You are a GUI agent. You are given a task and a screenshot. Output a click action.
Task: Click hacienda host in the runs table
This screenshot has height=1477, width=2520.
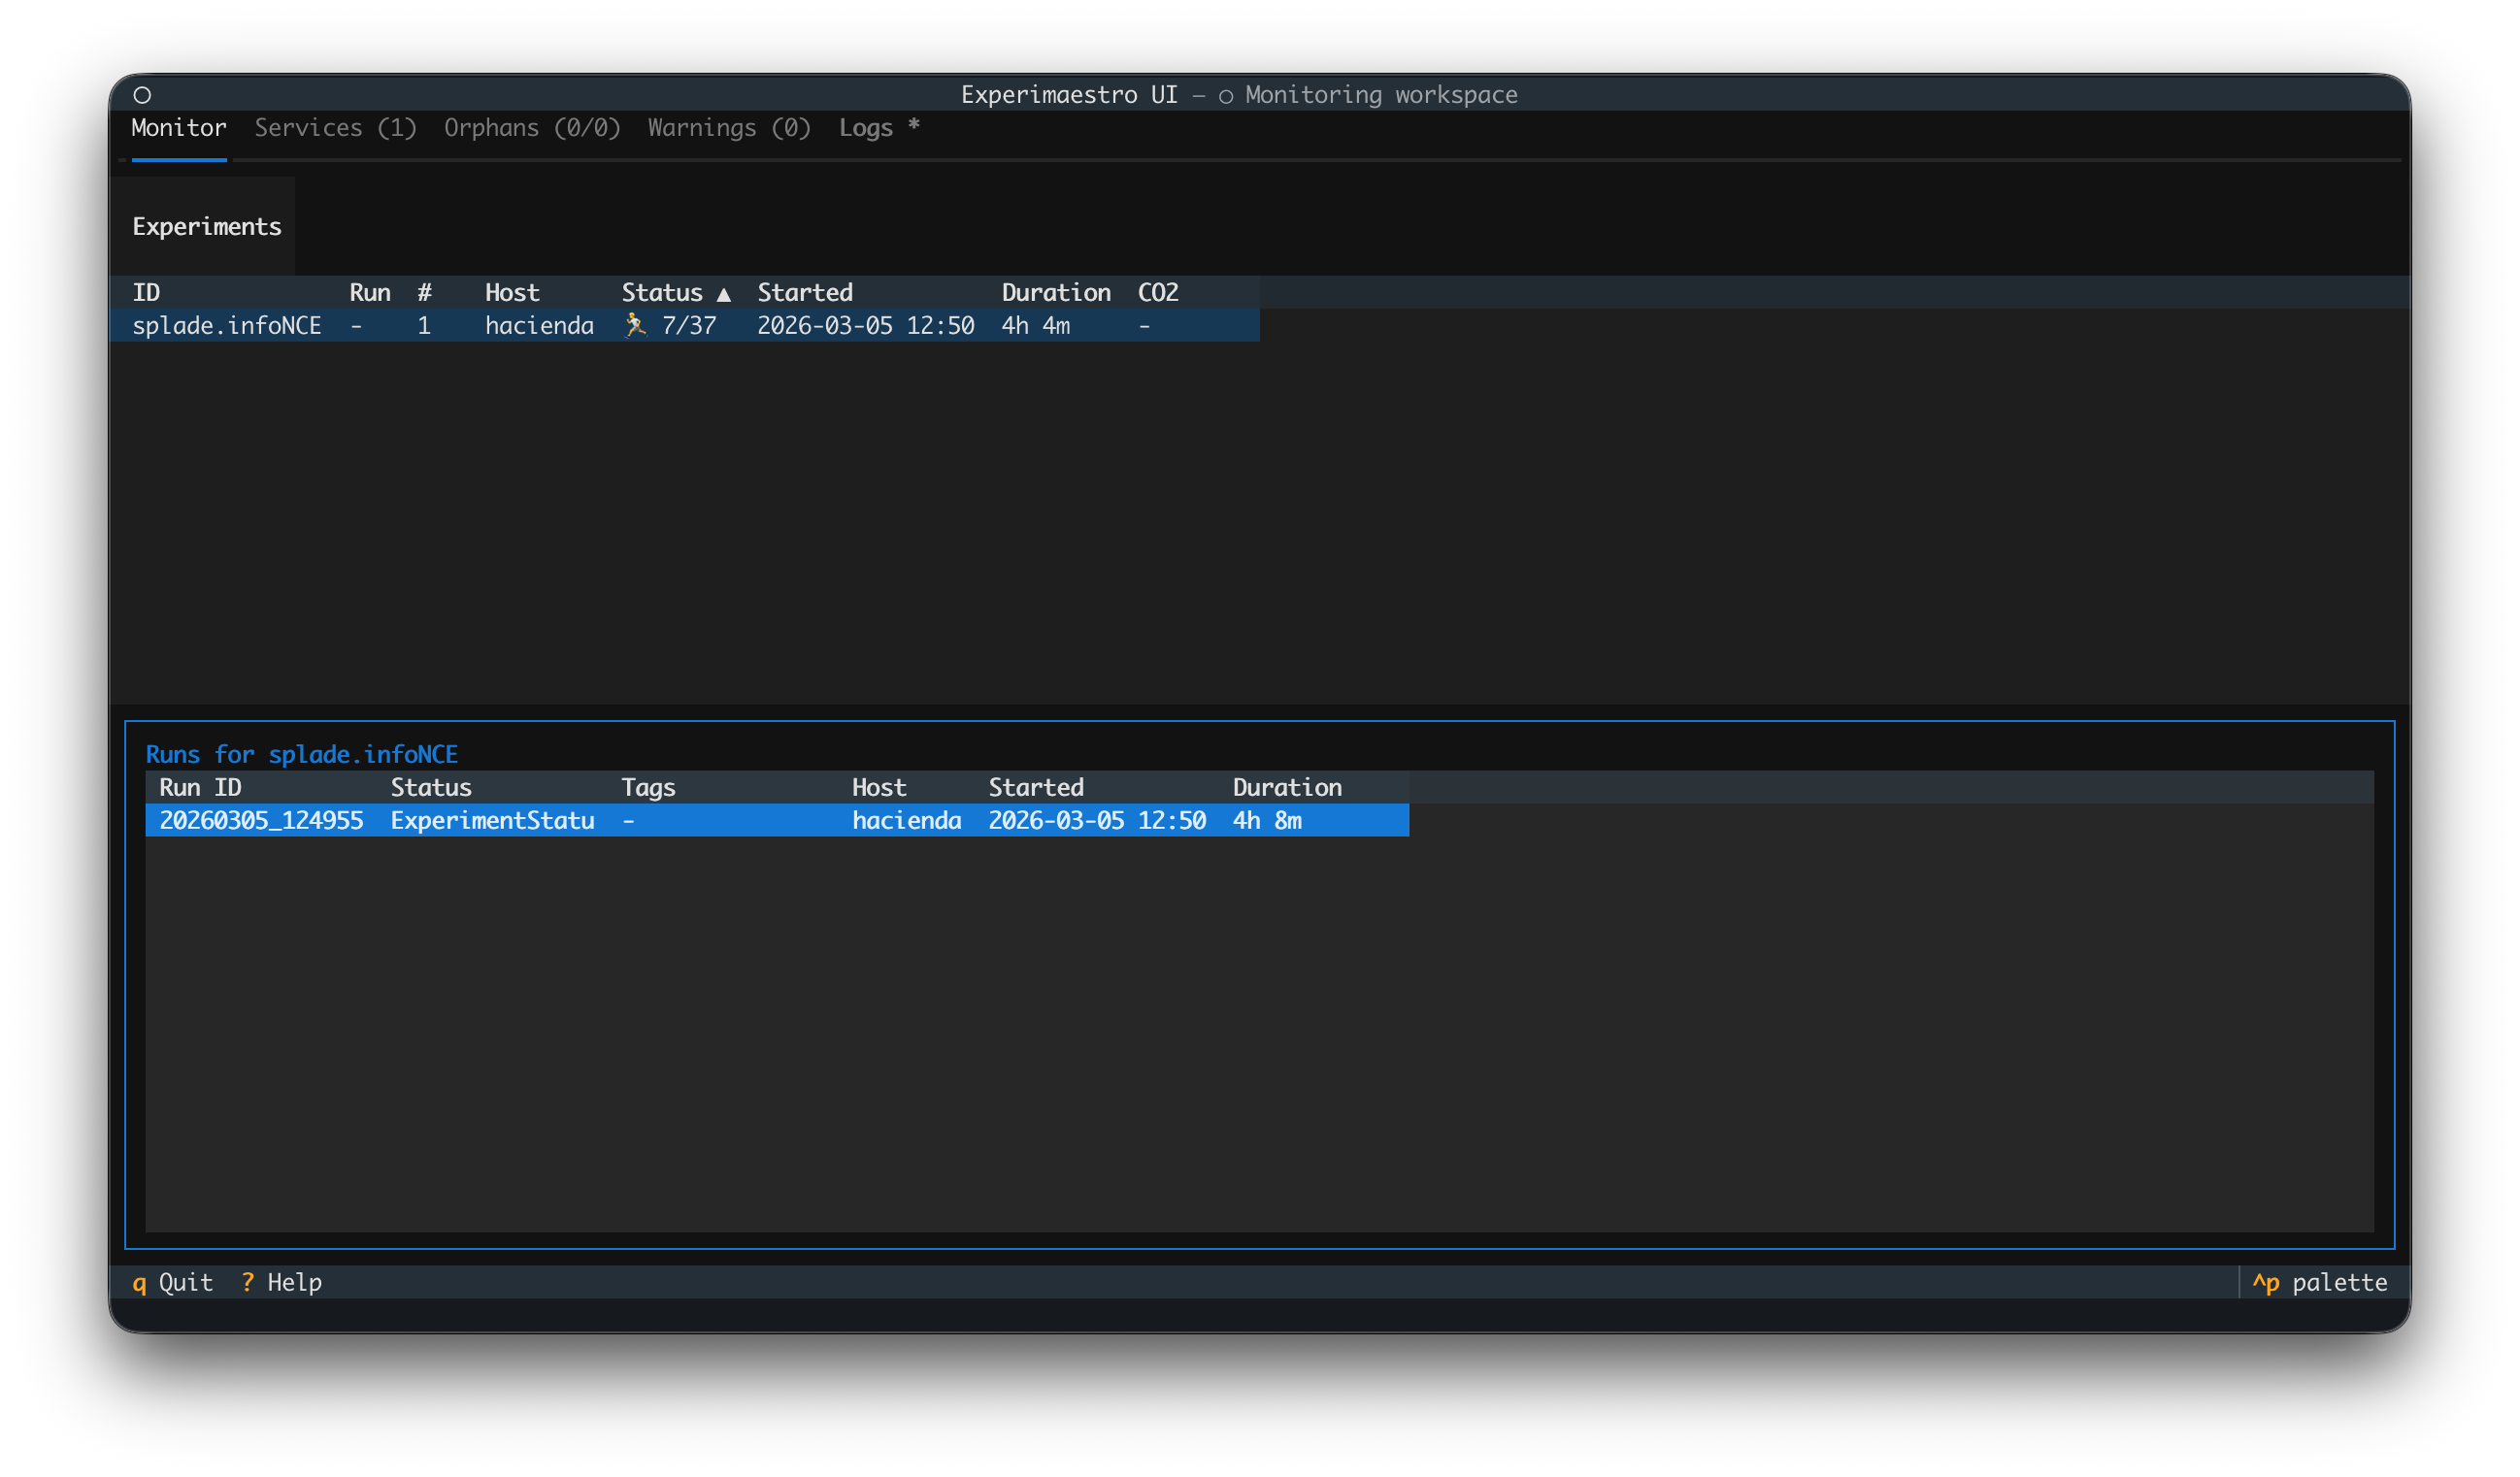pyautogui.click(x=906, y=821)
